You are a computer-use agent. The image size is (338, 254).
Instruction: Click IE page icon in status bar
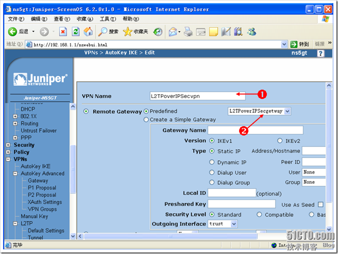coord(8,245)
